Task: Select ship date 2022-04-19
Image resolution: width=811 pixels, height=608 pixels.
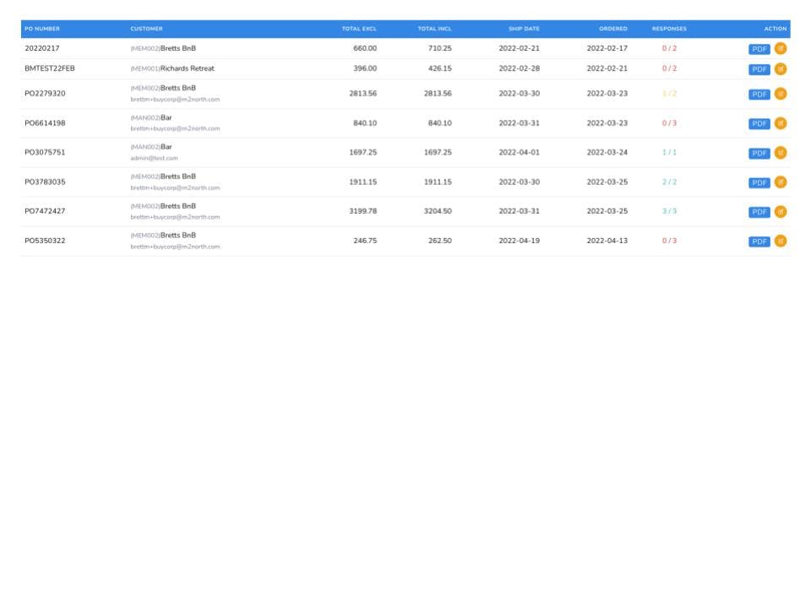Action: (519, 241)
